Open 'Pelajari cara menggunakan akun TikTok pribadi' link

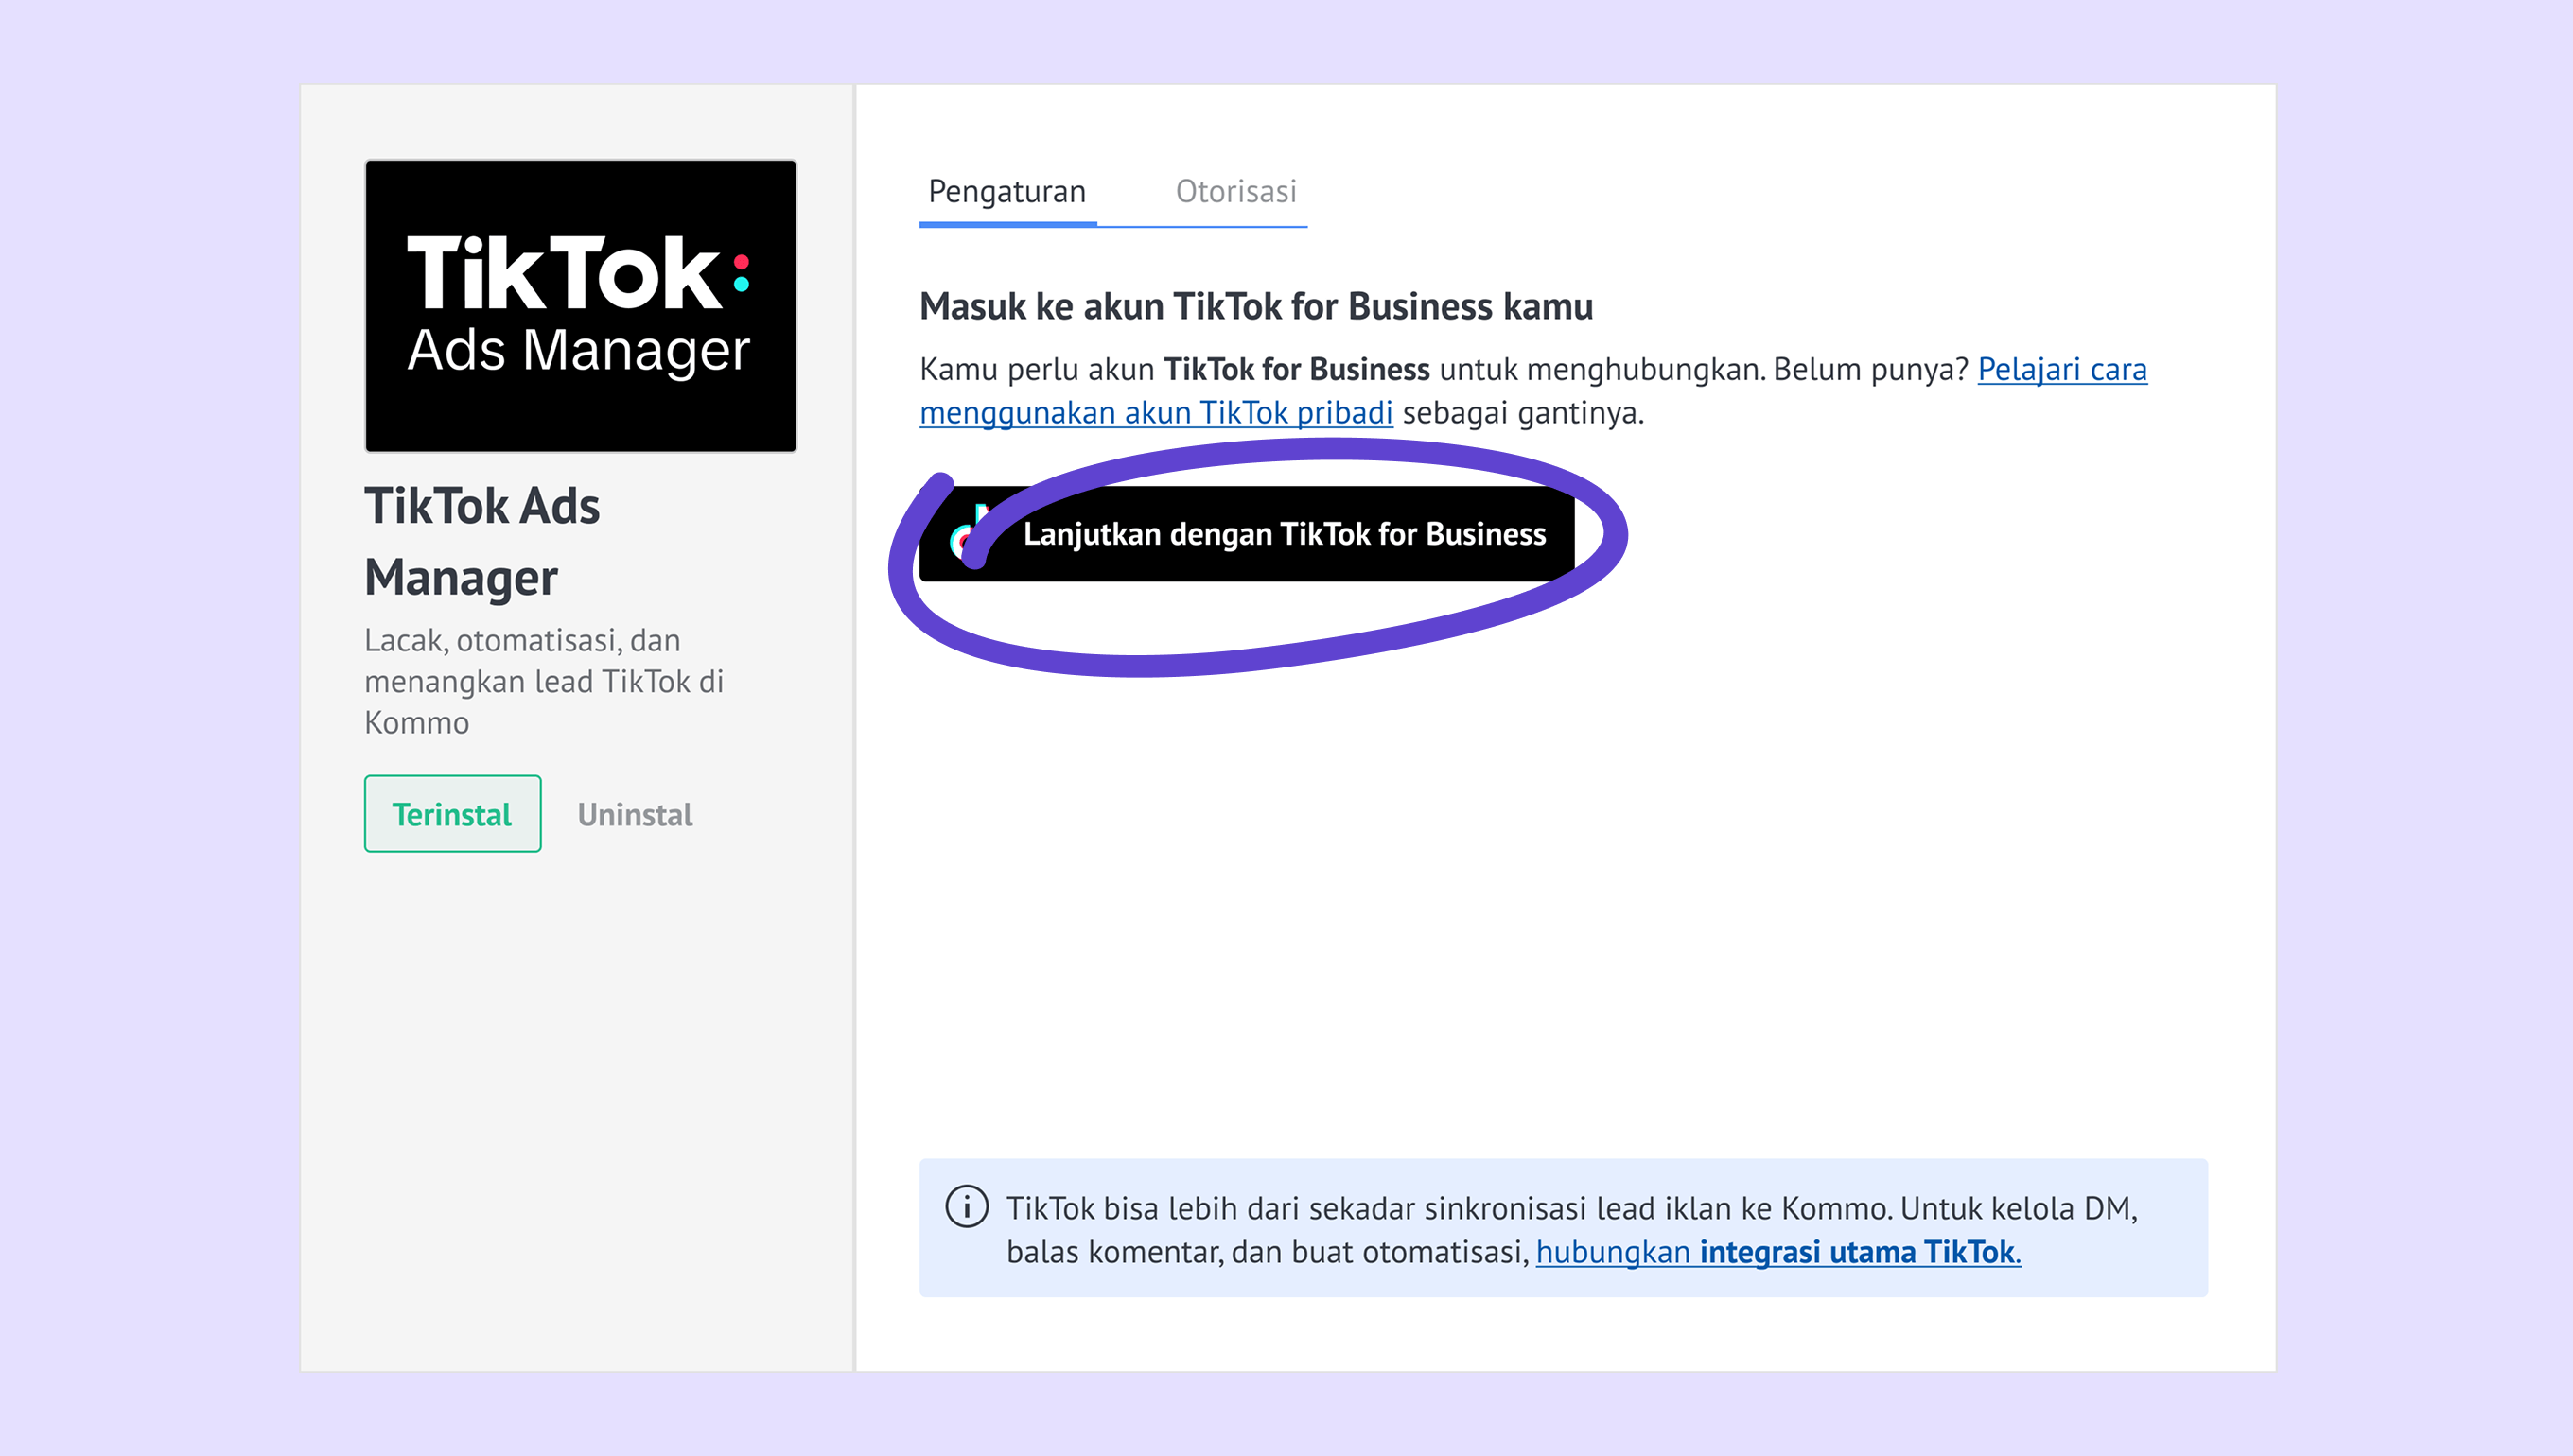click(1532, 391)
